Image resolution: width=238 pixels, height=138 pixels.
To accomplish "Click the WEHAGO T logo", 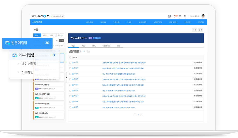I will [x=40, y=16].
